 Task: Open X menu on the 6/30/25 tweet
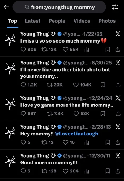118,63
